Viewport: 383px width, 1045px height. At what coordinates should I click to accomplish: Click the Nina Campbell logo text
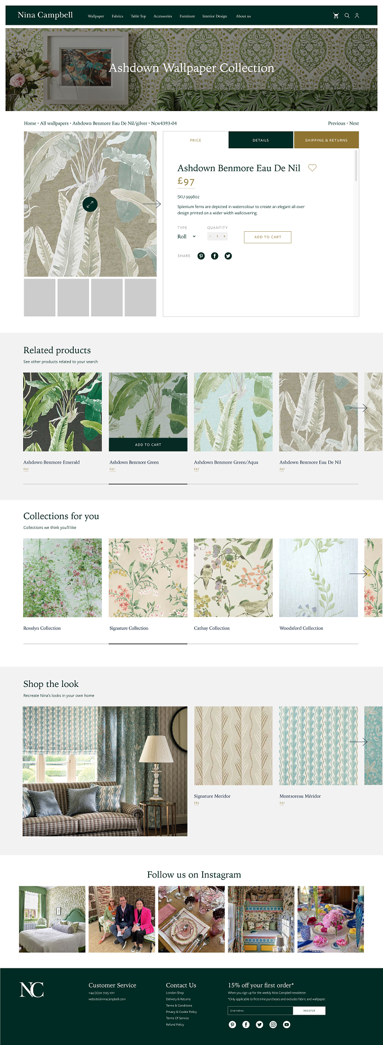(45, 15)
